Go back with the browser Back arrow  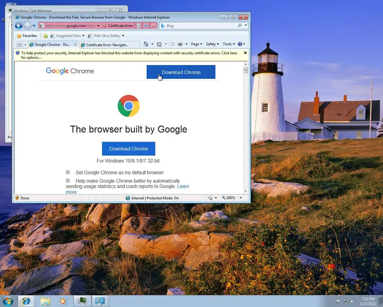coord(19,26)
